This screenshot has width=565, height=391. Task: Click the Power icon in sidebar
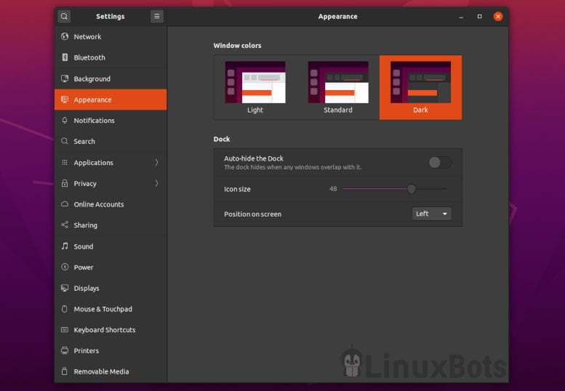65,267
